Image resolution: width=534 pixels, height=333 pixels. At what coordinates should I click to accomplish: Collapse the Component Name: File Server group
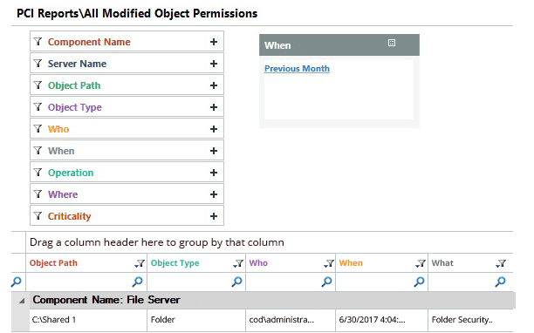[22, 301]
